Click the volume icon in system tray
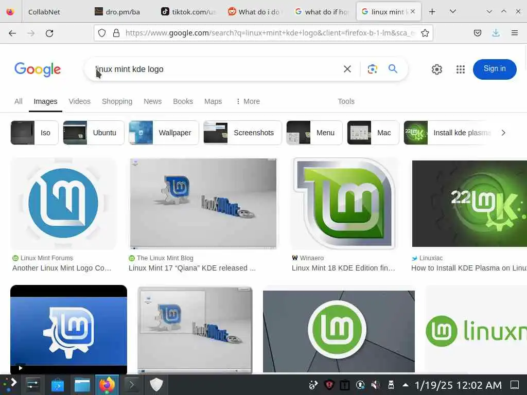The width and height of the screenshot is (527, 395). 375,385
